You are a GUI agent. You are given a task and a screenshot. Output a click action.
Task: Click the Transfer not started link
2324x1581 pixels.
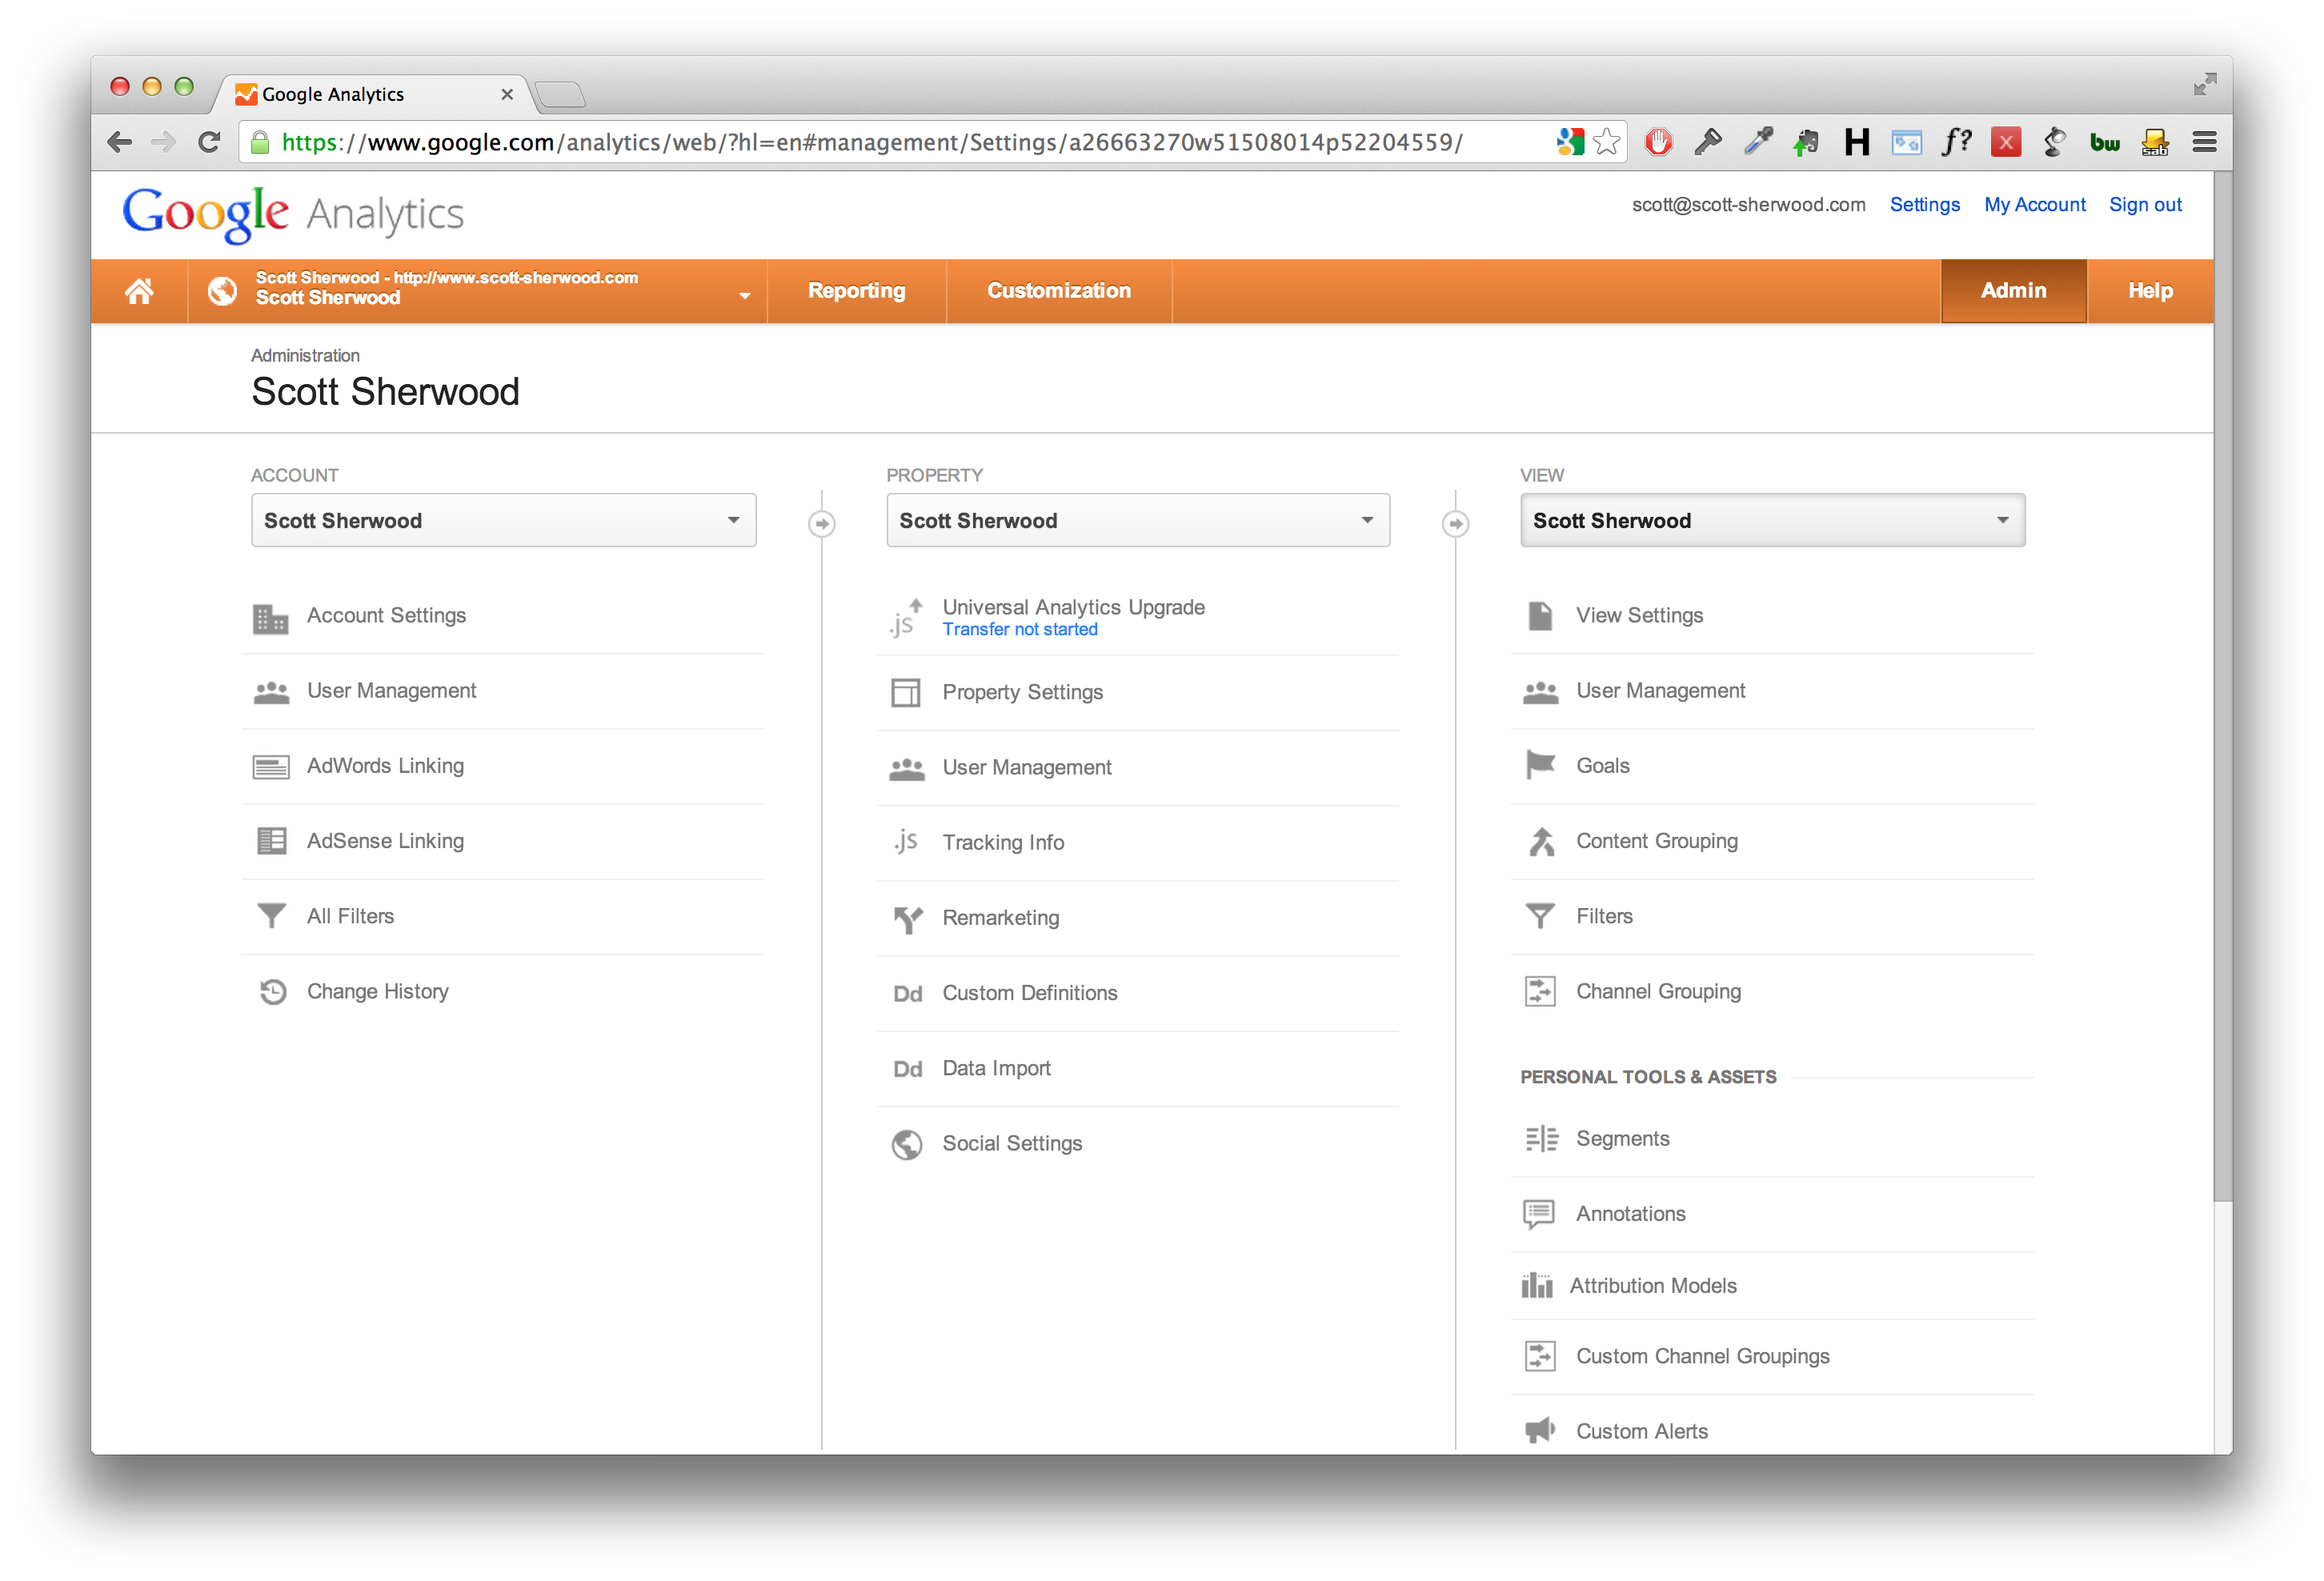(1019, 630)
